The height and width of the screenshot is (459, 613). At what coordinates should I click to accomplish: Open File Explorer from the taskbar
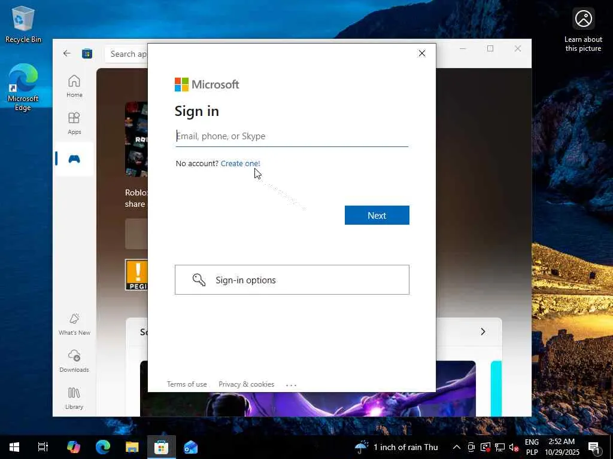(132, 447)
